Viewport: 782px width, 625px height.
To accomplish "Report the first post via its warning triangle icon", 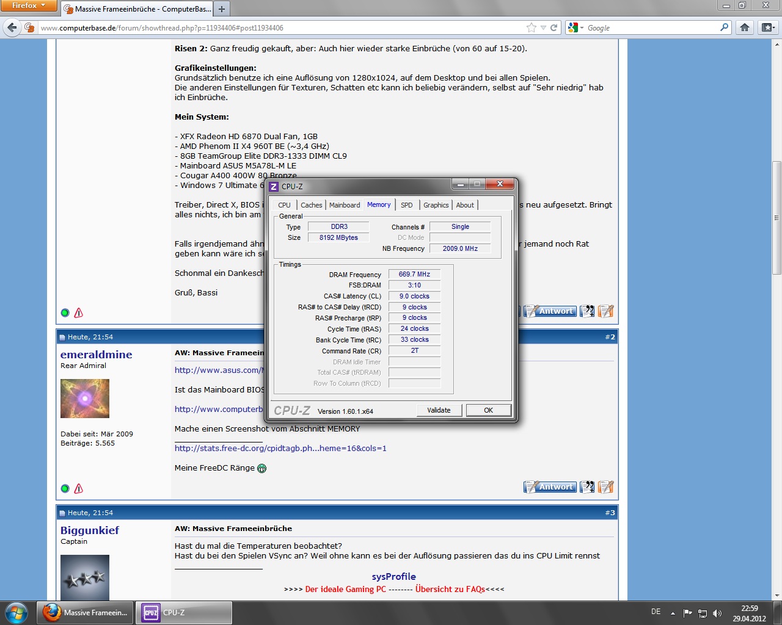I will tap(79, 313).
